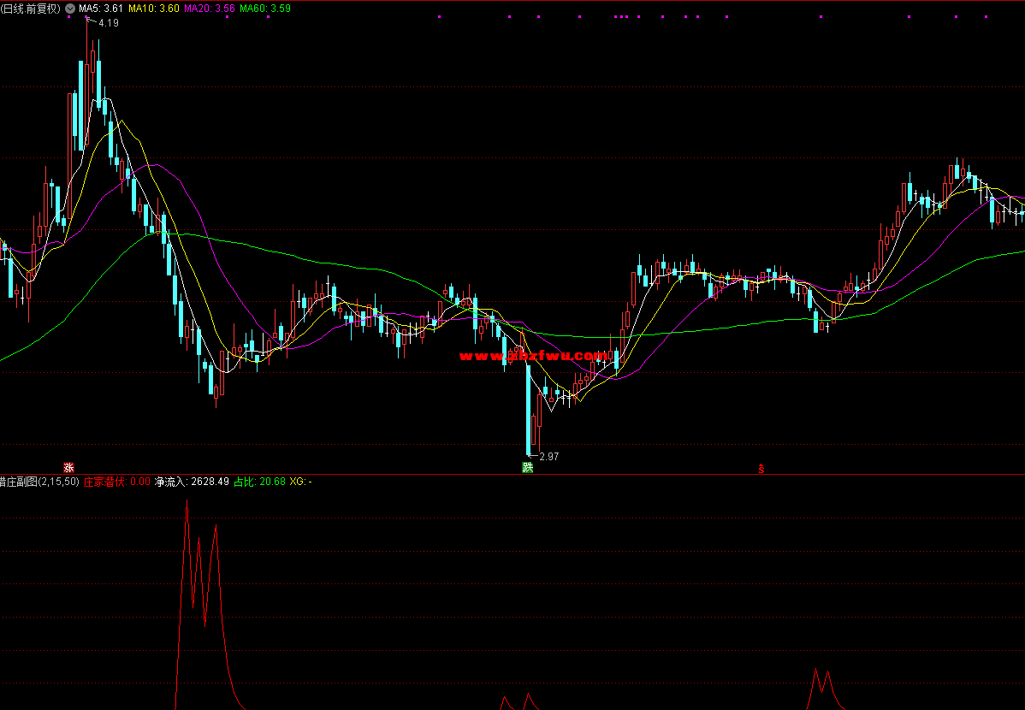
Task: Click the tall cyan candle at 2.97 low
Action: click(528, 409)
